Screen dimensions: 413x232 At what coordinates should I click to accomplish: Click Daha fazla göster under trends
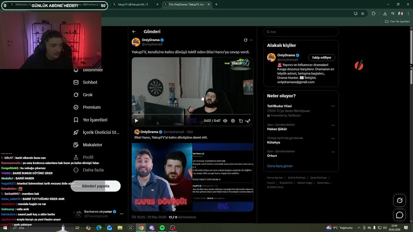(x=280, y=166)
